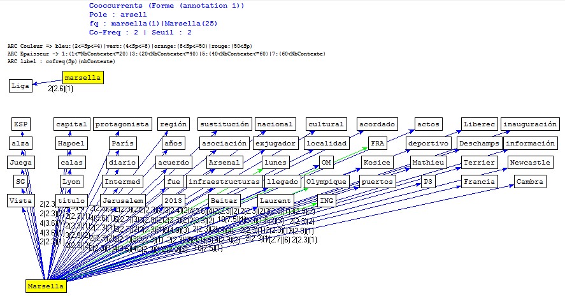Select the 'Beitar' node

click(224, 200)
